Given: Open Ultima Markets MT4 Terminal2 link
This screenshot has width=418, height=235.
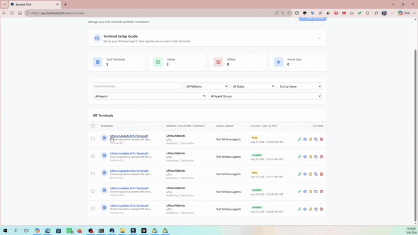Looking at the screenshot, I should click(129, 153).
